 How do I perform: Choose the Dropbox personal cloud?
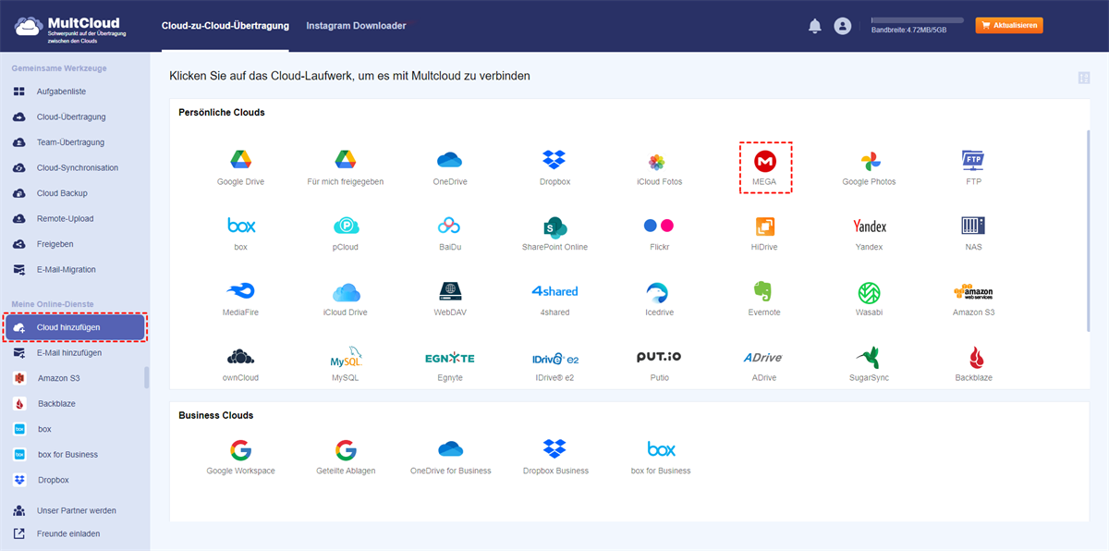click(554, 160)
